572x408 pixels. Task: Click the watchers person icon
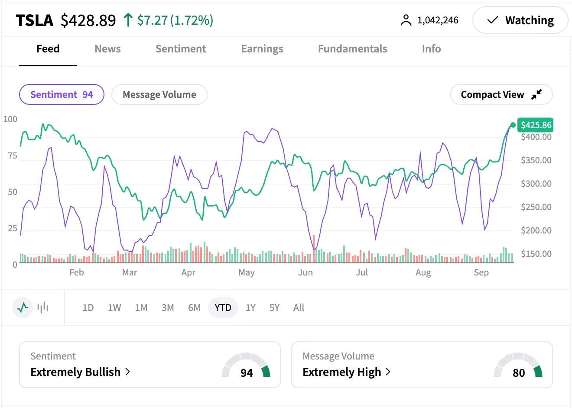(406, 20)
